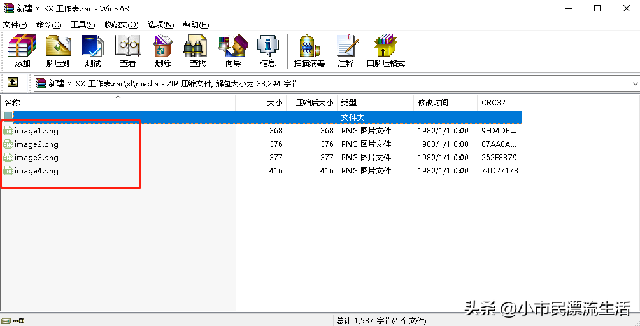Open the Favorites (收藏夹) menu
Viewport: 640px width, 326px height.
121,25
